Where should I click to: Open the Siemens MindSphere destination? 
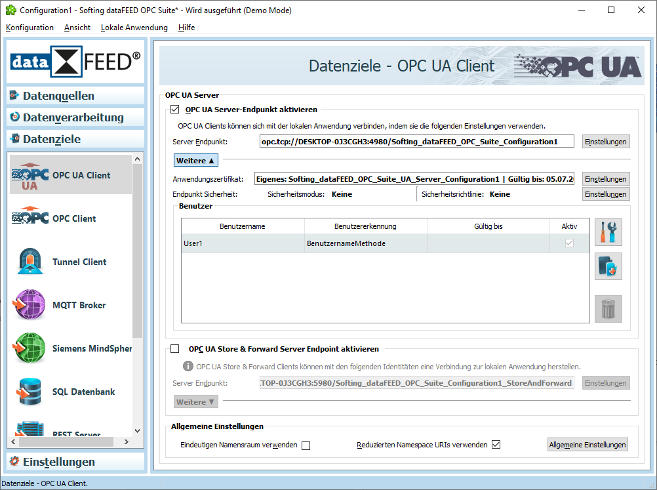point(70,348)
